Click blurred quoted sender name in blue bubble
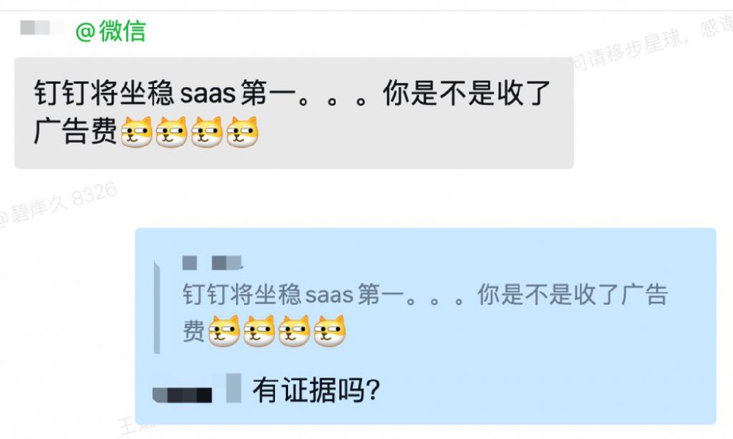 (213, 263)
